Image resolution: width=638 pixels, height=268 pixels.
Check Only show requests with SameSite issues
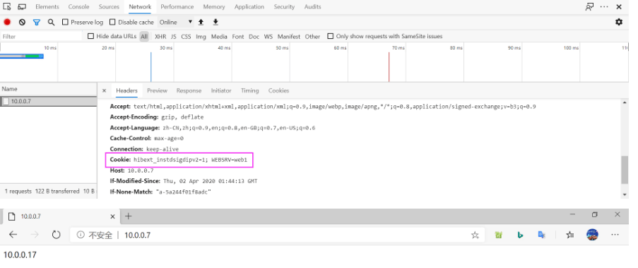331,36
